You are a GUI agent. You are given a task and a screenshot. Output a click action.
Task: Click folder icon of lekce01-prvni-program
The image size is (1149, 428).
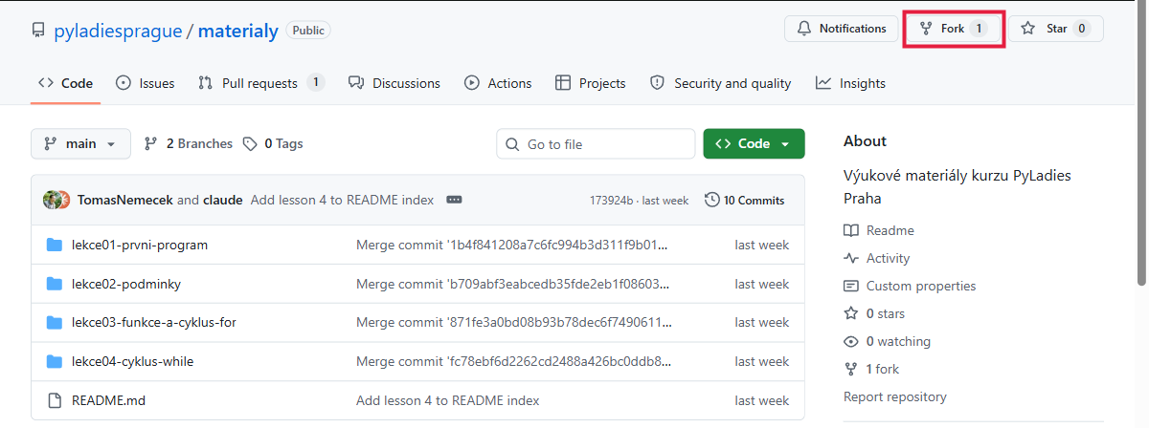point(54,245)
